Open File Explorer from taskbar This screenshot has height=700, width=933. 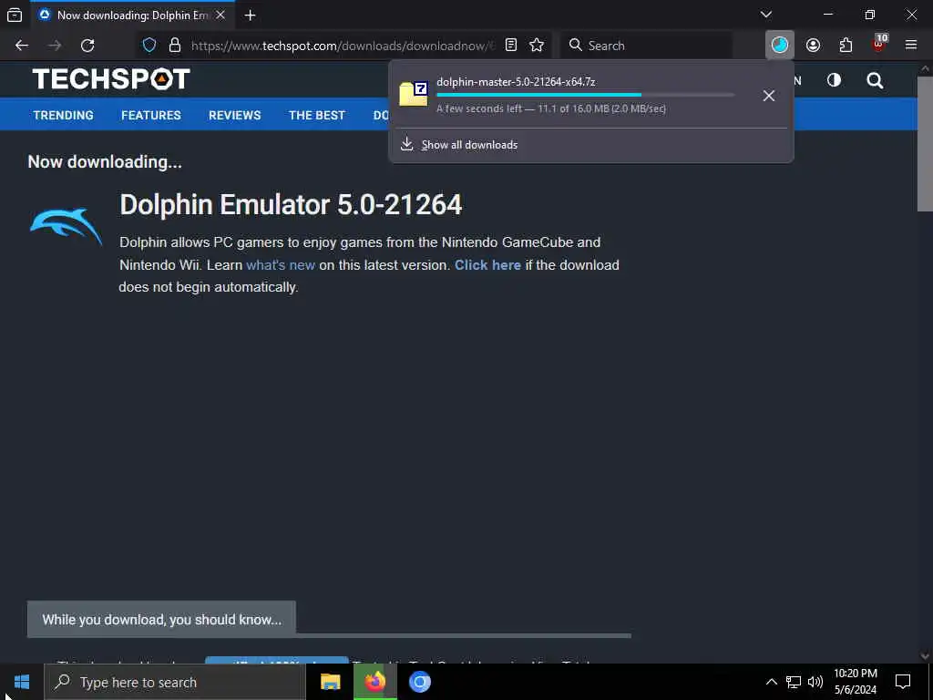coord(330,682)
